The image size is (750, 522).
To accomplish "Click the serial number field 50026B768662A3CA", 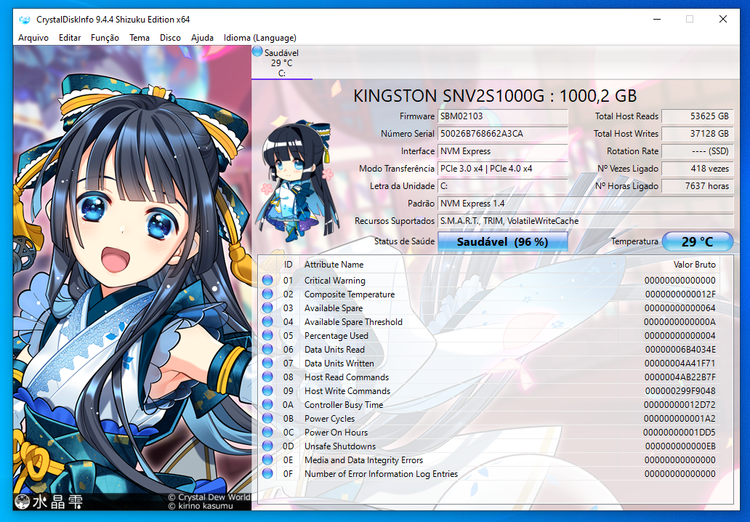I will pyautogui.click(x=503, y=134).
